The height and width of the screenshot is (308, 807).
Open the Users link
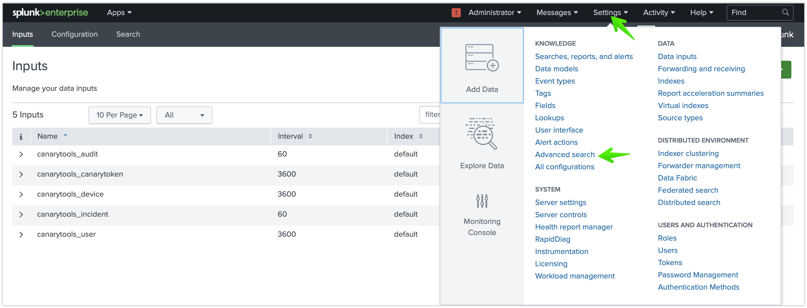tap(667, 250)
